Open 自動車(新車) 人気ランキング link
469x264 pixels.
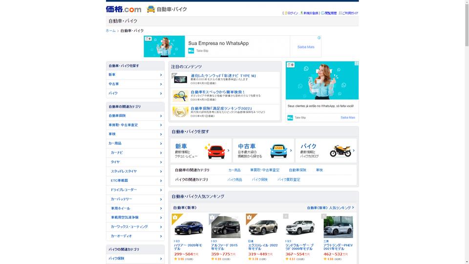[330, 208]
